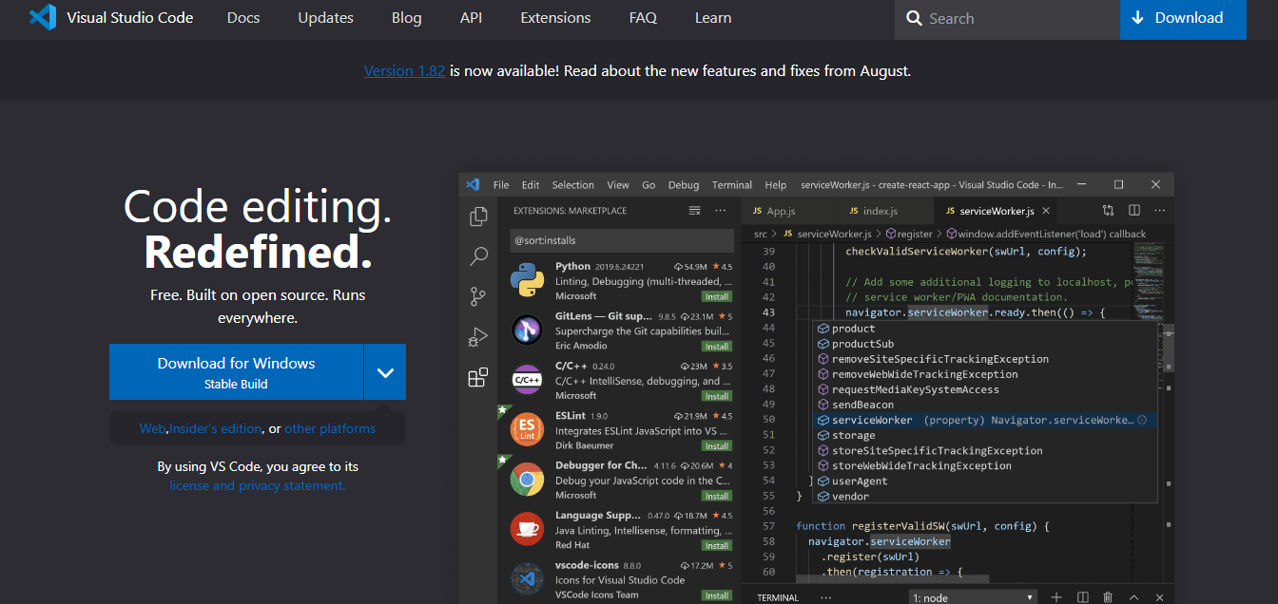Viewport: 1278px width, 604px height.
Task: Click the GitLens extension logo
Action: [527, 330]
